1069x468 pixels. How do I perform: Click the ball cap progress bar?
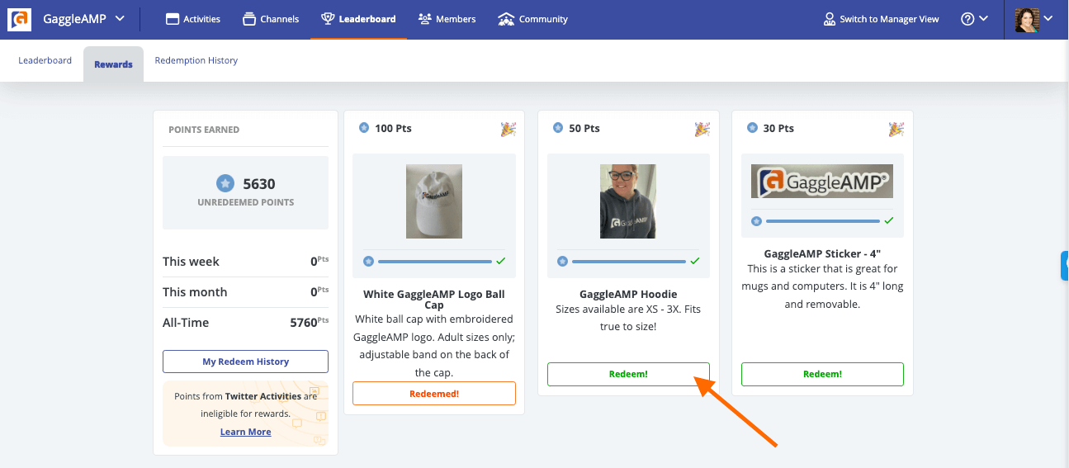click(x=435, y=261)
